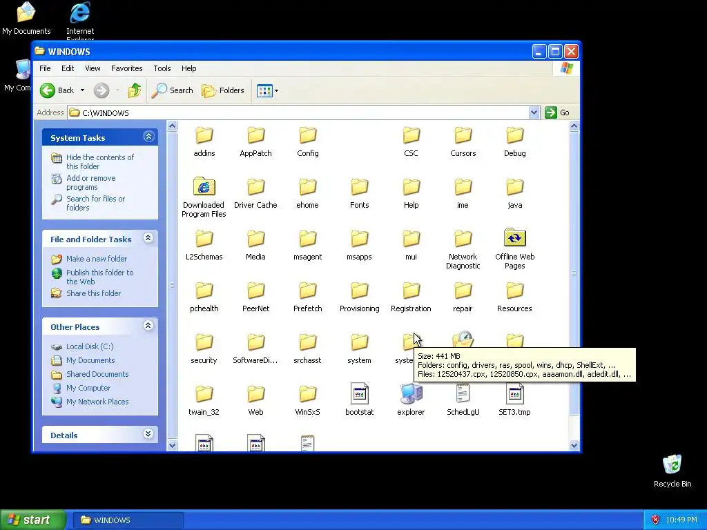
Task: Go up one folder level
Action: [135, 90]
